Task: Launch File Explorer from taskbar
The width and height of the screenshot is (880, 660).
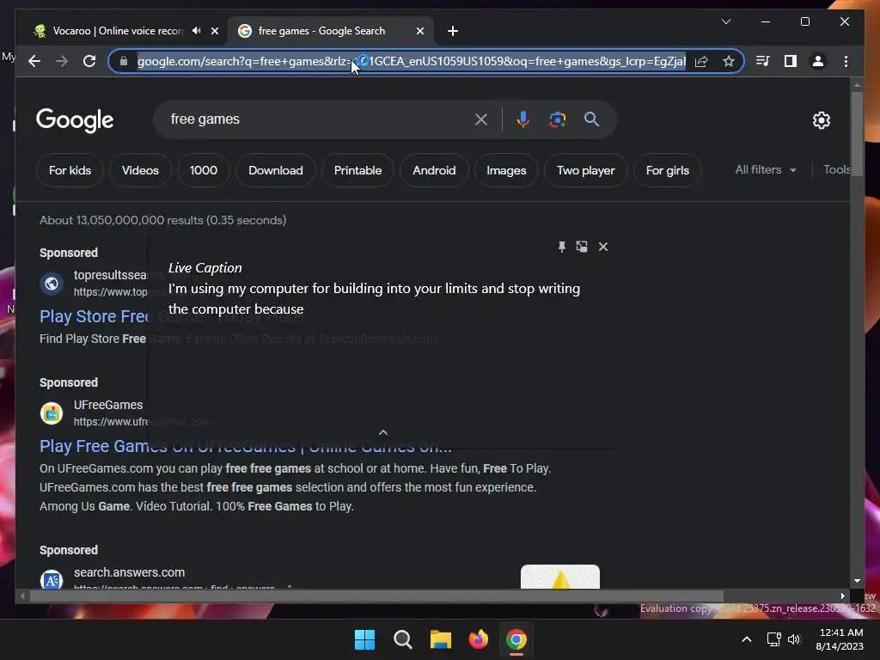Action: click(x=441, y=639)
